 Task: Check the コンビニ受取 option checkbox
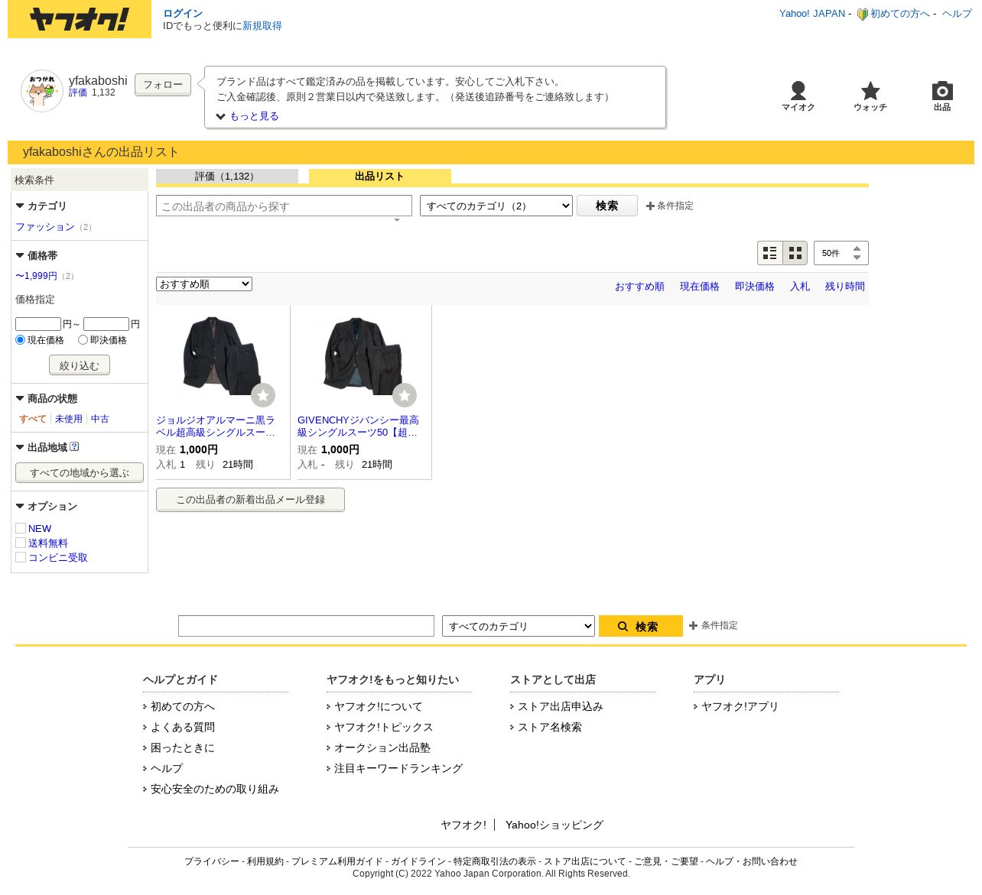point(21,557)
